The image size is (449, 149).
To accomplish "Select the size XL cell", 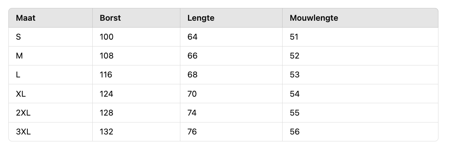I will (21, 94).
